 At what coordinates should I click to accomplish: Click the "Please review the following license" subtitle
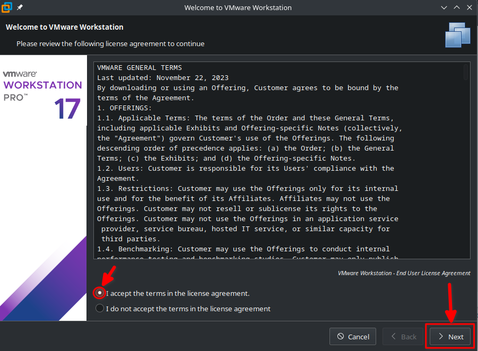pyautogui.click(x=110, y=43)
